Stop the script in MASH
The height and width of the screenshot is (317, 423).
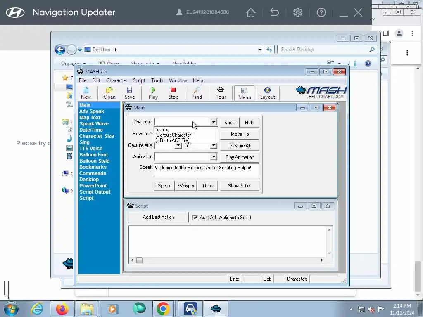tap(173, 93)
